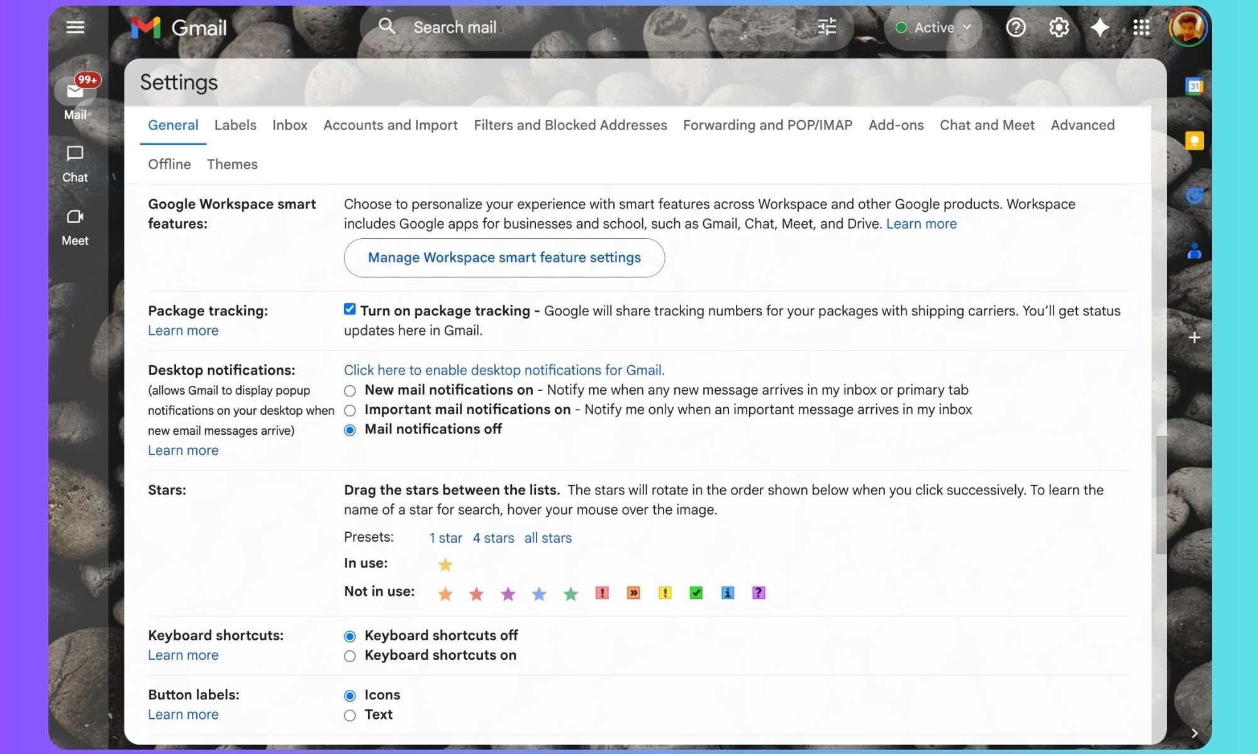Open Contacts side panel icon
Image resolution: width=1258 pixels, height=754 pixels.
pos(1194,251)
